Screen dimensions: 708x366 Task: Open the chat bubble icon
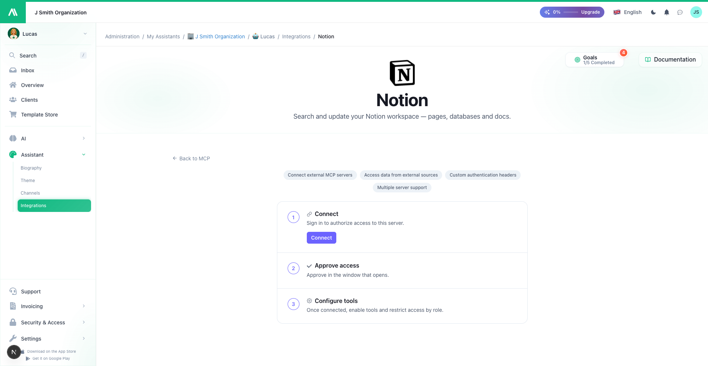click(x=680, y=12)
